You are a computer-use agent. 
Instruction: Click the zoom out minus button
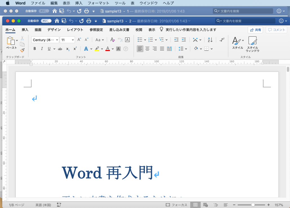pyautogui.click(x=234, y=205)
